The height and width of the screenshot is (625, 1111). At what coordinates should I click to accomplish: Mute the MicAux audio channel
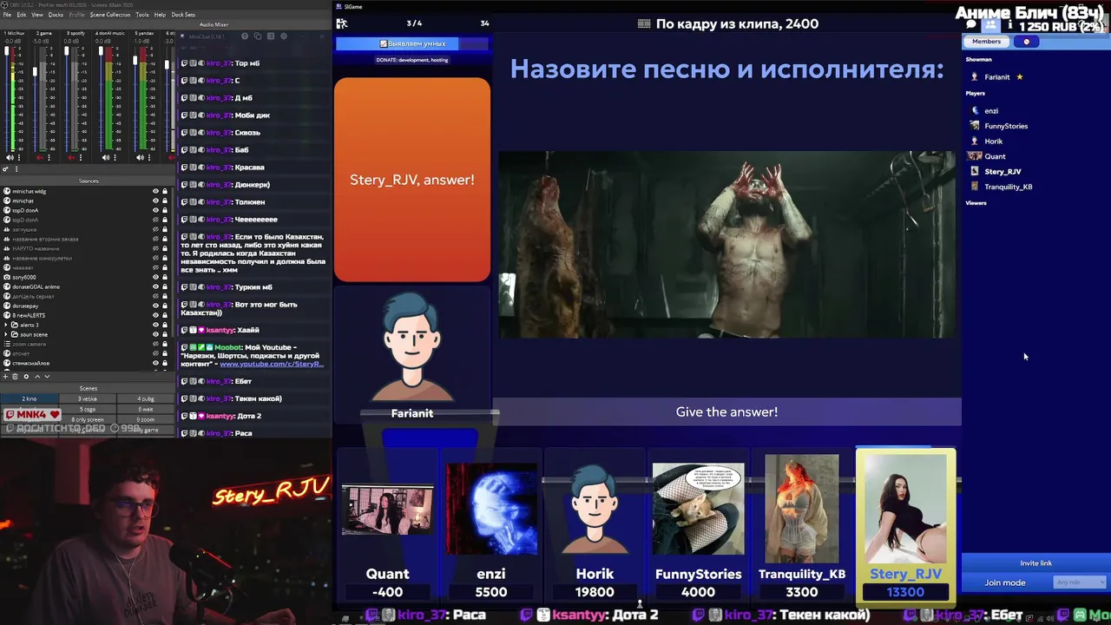click(x=10, y=157)
